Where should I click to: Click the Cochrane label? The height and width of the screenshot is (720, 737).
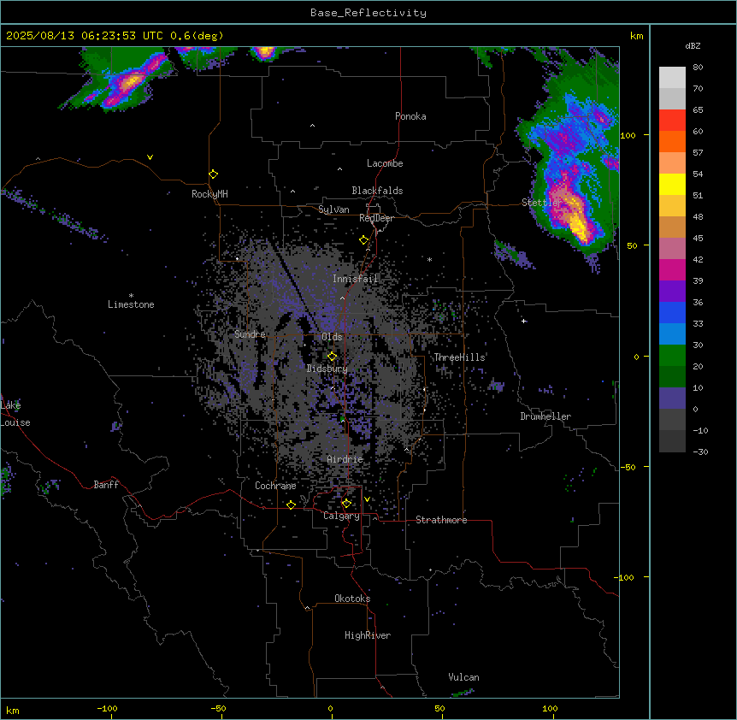275,486
